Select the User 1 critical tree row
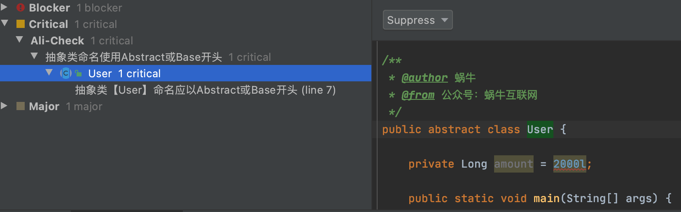Screen dimensions: 681x212 click(186, 73)
